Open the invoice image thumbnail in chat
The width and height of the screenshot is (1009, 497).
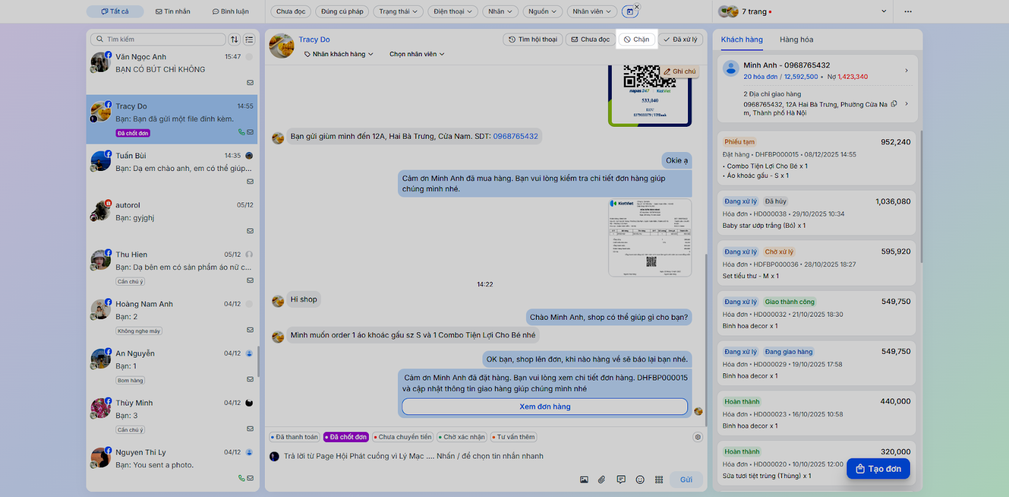[650, 238]
